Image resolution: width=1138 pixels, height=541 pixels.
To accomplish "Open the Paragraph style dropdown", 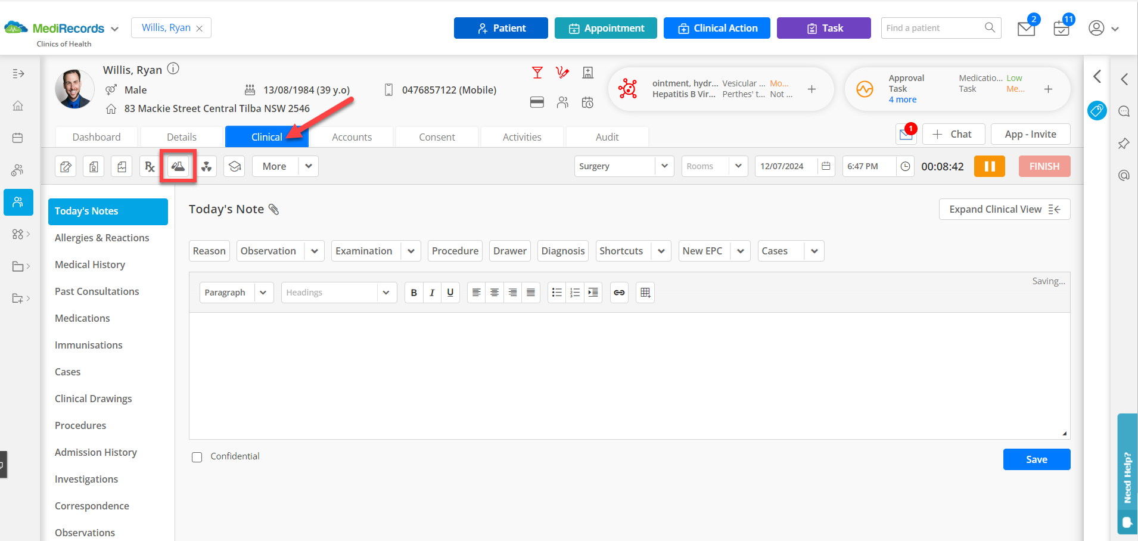I will click(237, 293).
